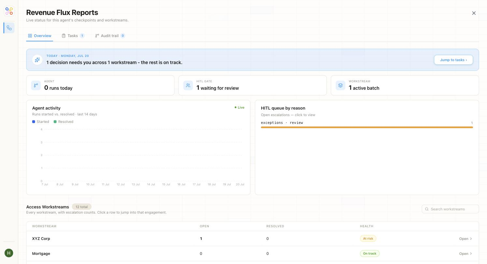Click the HEALTH column header
This screenshot has height=264, width=487.
tap(366, 226)
